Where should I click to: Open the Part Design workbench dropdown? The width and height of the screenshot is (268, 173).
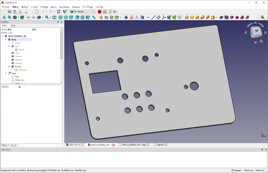click(x=82, y=11)
